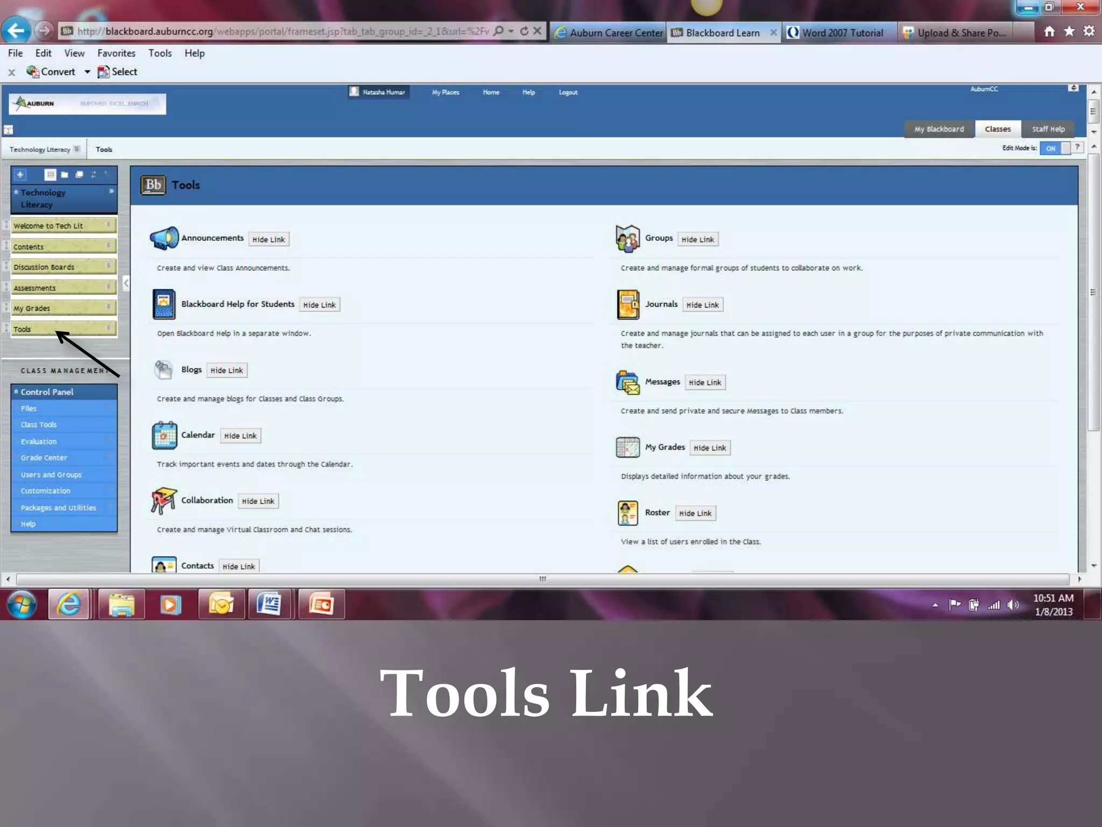Click the Collaboration tool icon
Viewport: 1102px width, 827px height.
[x=164, y=501]
